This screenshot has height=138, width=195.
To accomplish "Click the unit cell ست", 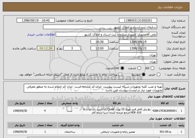I will [70, 111].
